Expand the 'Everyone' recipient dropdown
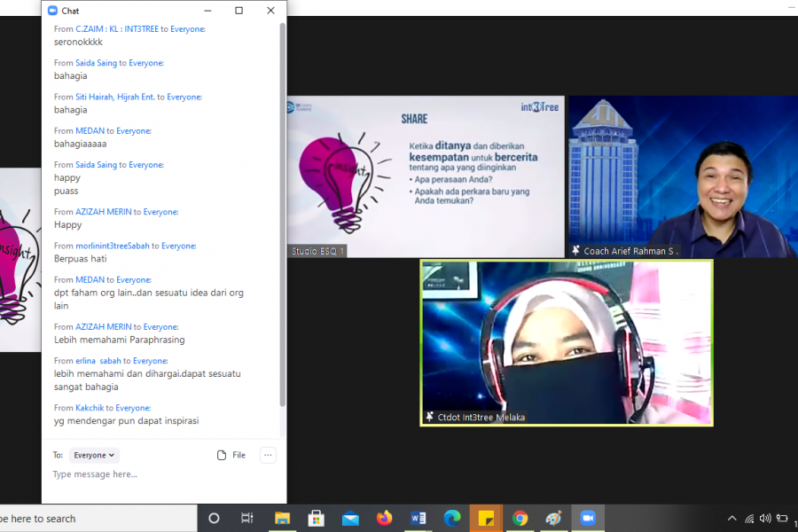 tap(94, 455)
